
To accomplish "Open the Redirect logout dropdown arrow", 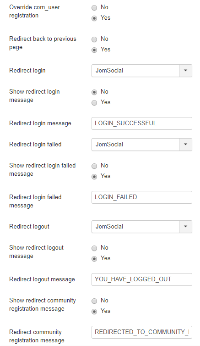I will (x=185, y=227).
